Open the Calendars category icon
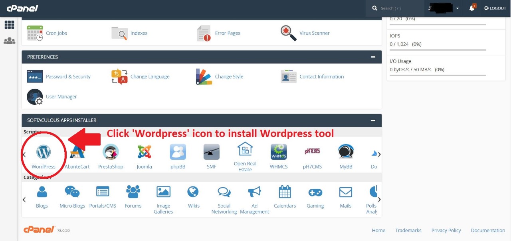Screen dimensions: 511x241 (285, 192)
